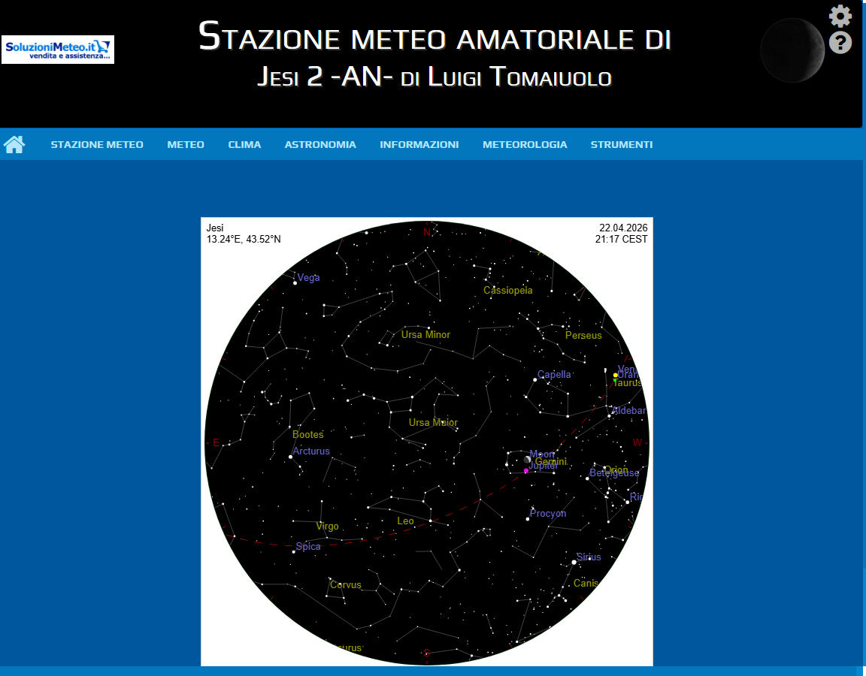This screenshot has height=676, width=866.
Task: Expand the CLIMA menu
Action: tap(244, 144)
